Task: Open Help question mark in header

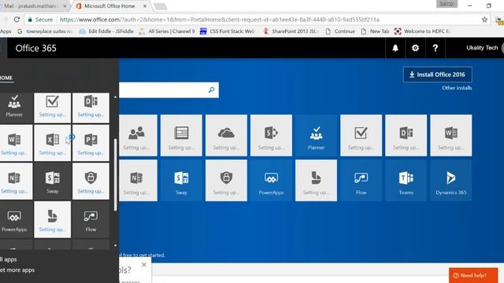Action: (x=435, y=48)
